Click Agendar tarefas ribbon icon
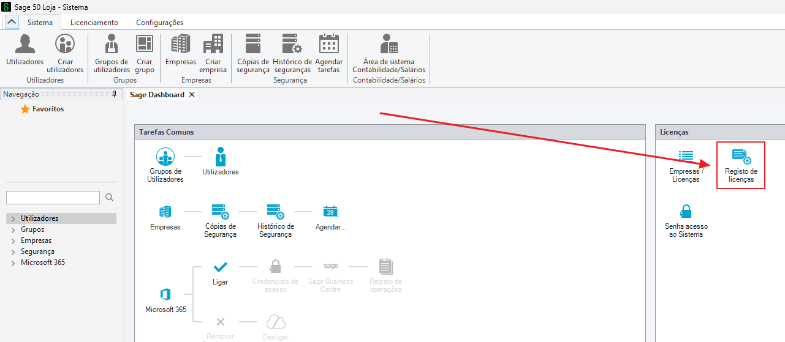 click(329, 54)
